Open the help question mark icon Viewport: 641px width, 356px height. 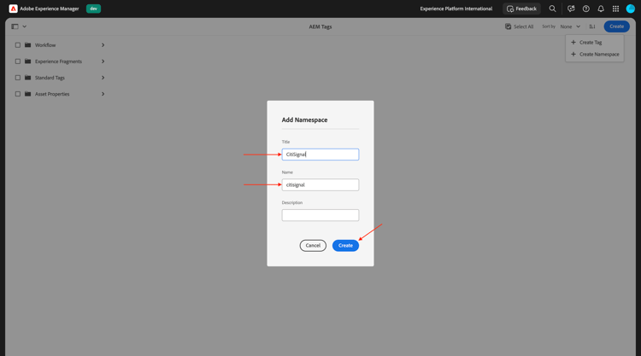click(x=585, y=9)
